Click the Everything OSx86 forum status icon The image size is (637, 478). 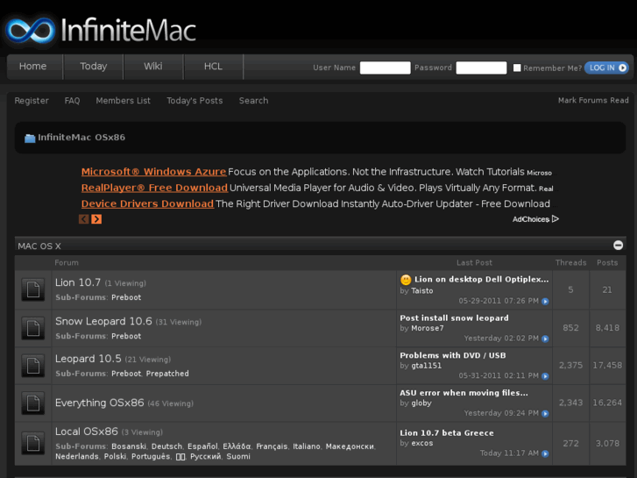click(x=33, y=403)
